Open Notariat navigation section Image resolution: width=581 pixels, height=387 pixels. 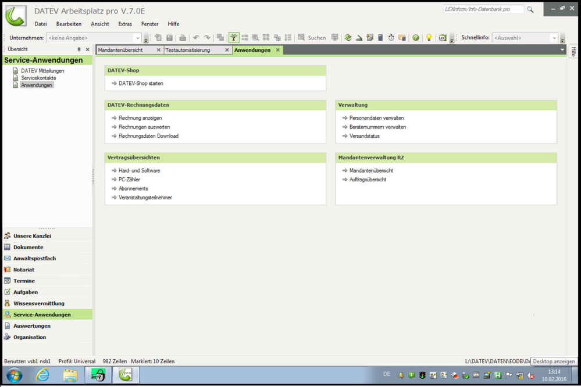(x=48, y=270)
